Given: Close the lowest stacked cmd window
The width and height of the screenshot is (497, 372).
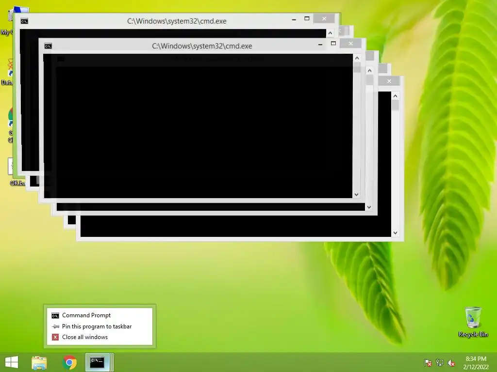Looking at the screenshot, I should (x=389, y=81).
